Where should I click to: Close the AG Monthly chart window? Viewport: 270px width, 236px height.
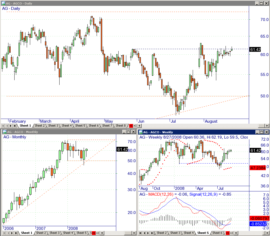tap(133, 132)
